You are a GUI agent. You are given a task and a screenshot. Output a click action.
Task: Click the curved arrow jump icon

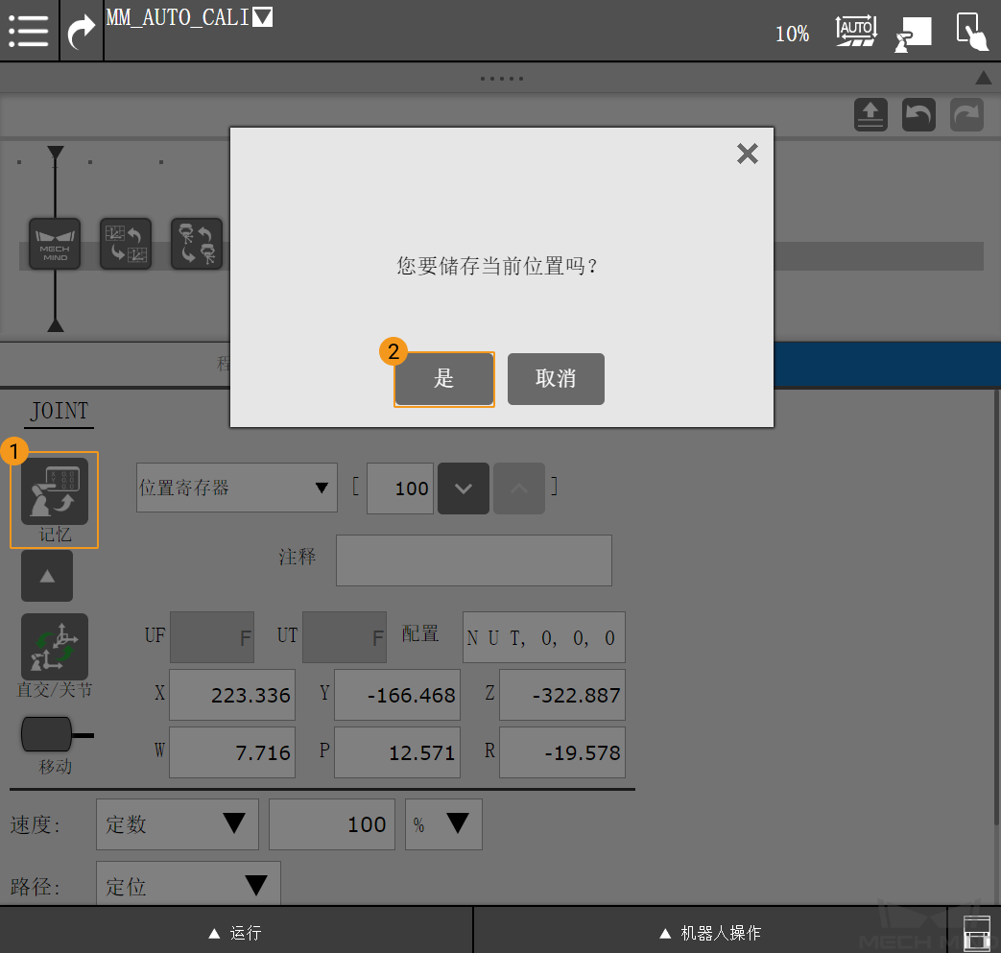pos(82,31)
